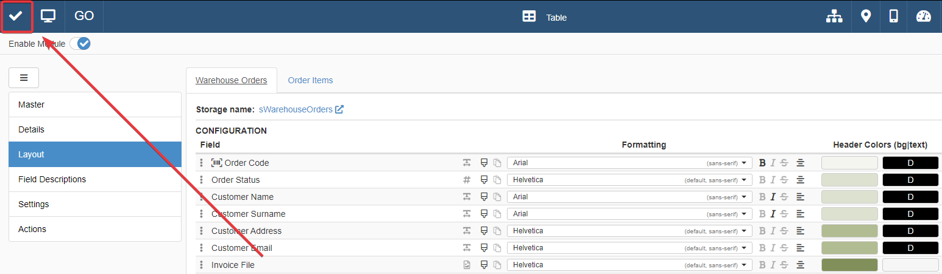
Task: Pick the Invoice File header background swatch
Action: click(x=849, y=265)
